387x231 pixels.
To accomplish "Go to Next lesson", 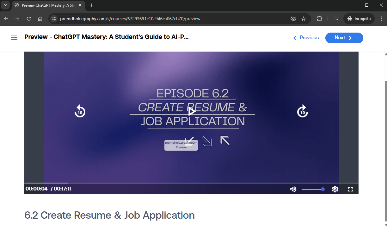I will [x=344, y=38].
